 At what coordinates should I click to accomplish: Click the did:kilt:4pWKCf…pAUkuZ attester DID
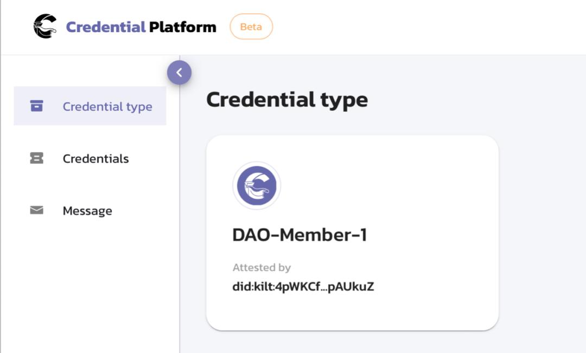point(303,287)
